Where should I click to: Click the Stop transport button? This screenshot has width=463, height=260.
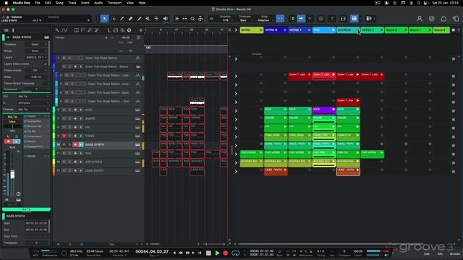(x=208, y=253)
